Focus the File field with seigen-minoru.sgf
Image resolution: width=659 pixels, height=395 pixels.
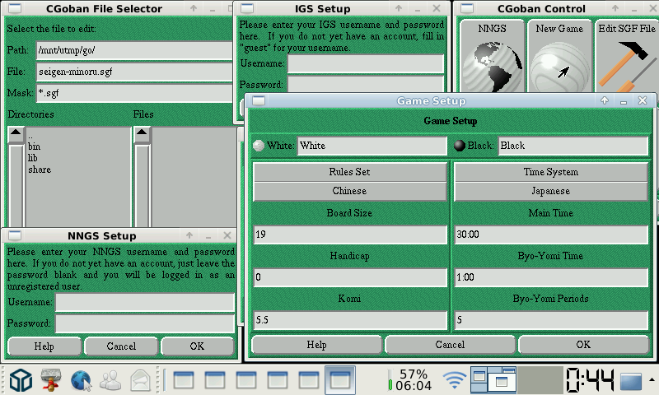coord(134,72)
